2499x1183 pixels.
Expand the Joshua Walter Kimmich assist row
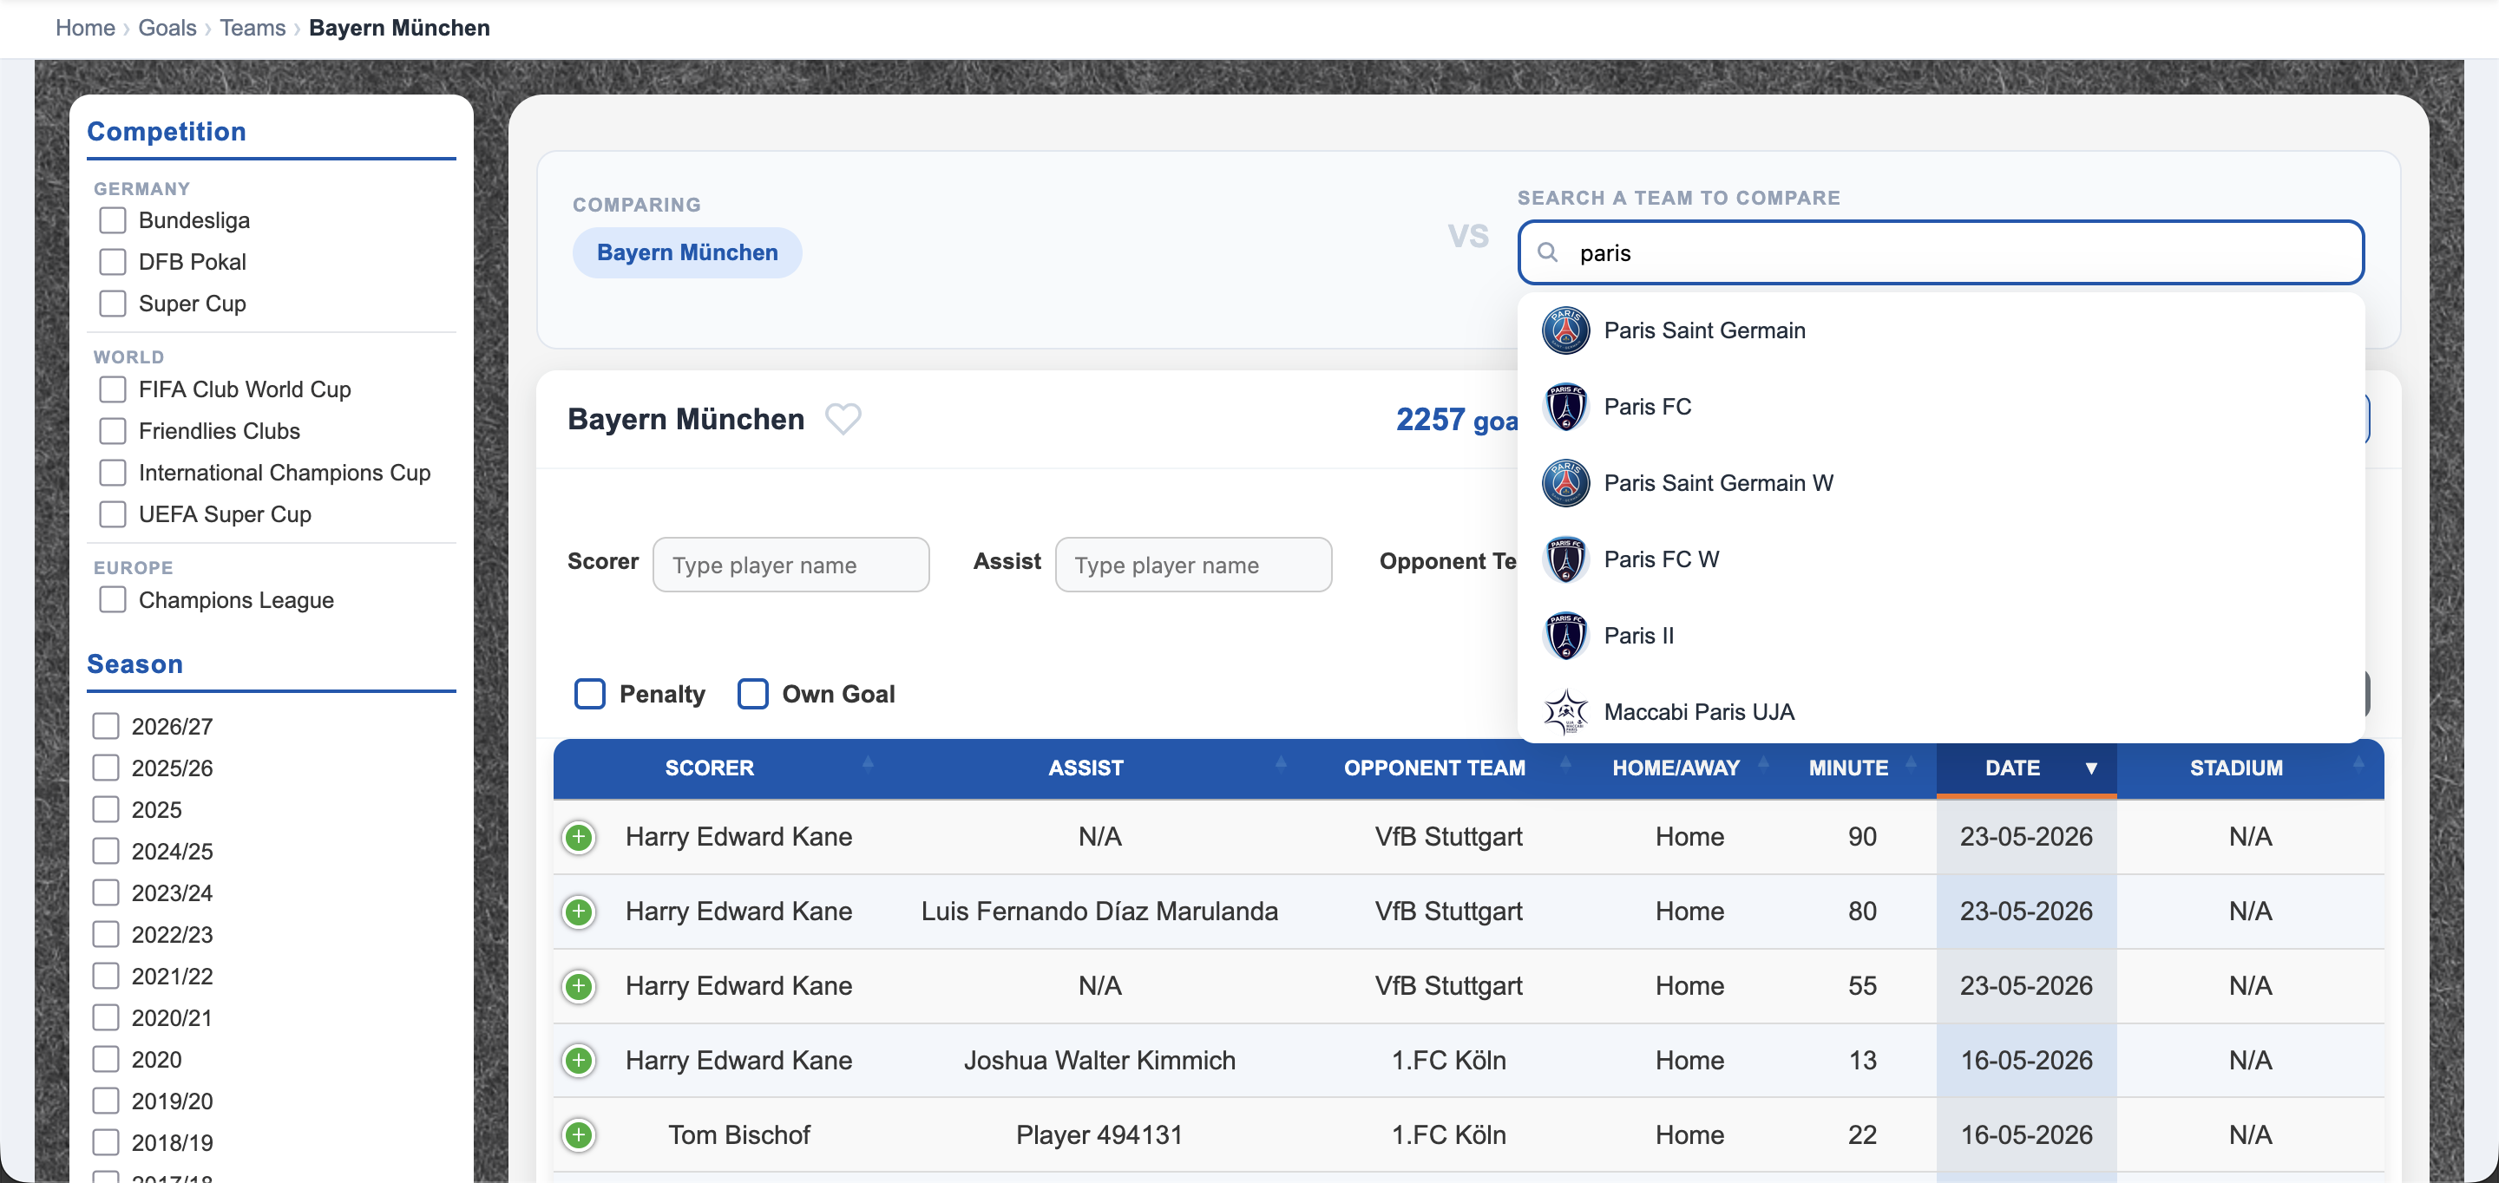(x=579, y=1061)
